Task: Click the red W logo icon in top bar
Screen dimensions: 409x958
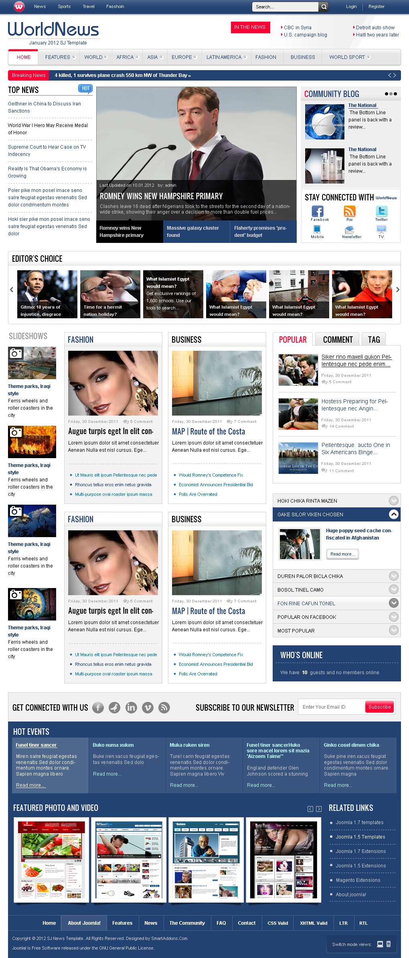Action: tap(19, 6)
